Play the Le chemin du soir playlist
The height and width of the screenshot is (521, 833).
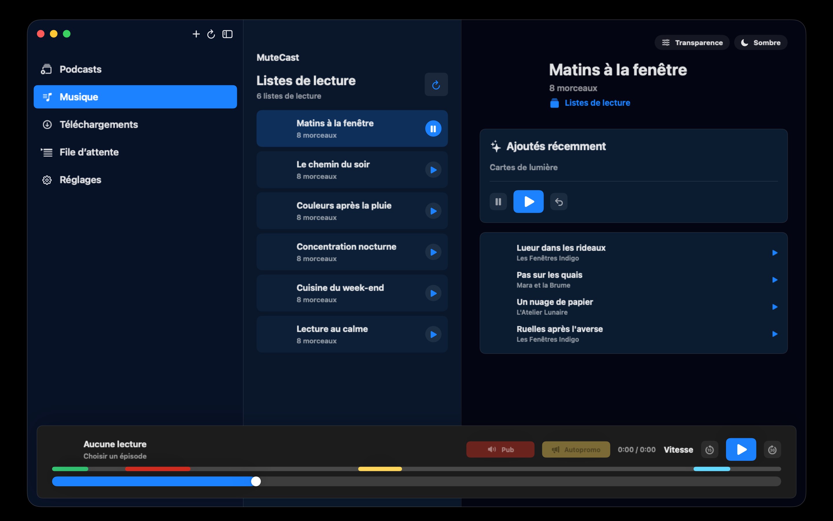[x=433, y=170]
